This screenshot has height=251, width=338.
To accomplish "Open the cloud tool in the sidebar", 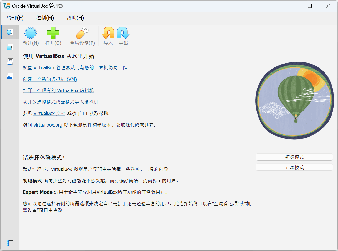I will point(10,62).
